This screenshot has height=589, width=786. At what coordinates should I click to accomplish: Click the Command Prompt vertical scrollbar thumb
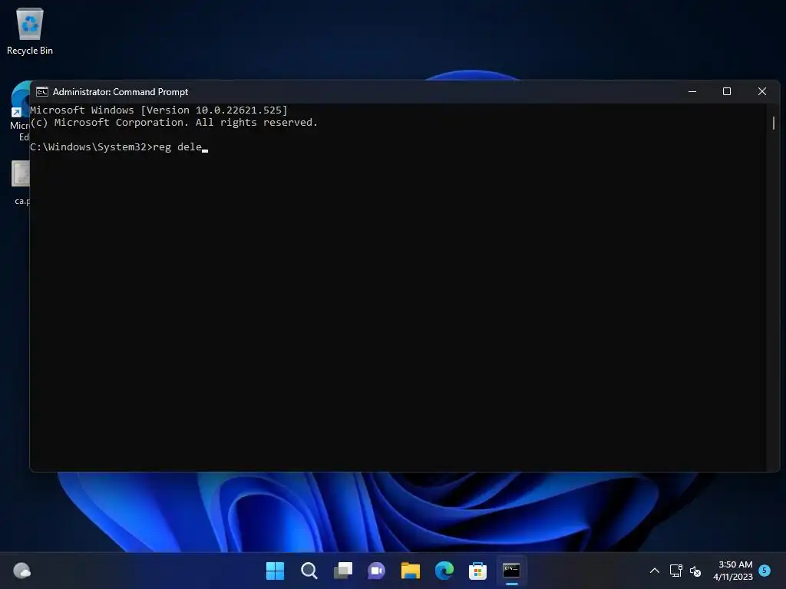click(x=774, y=123)
